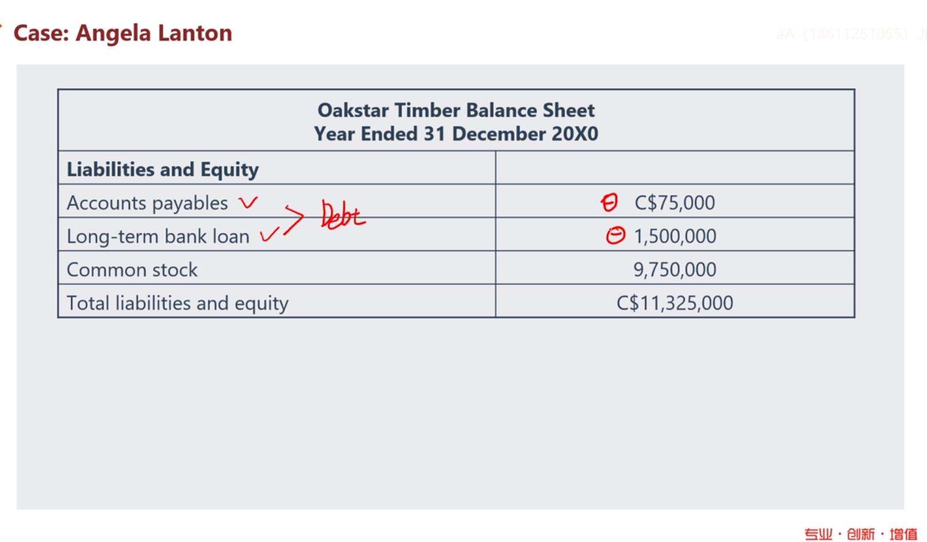927x542 pixels.
Task: Click the red circled minus beside C$75,000
Action: [x=609, y=202]
